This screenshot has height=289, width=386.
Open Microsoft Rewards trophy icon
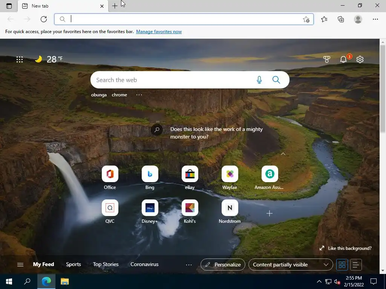tap(327, 59)
